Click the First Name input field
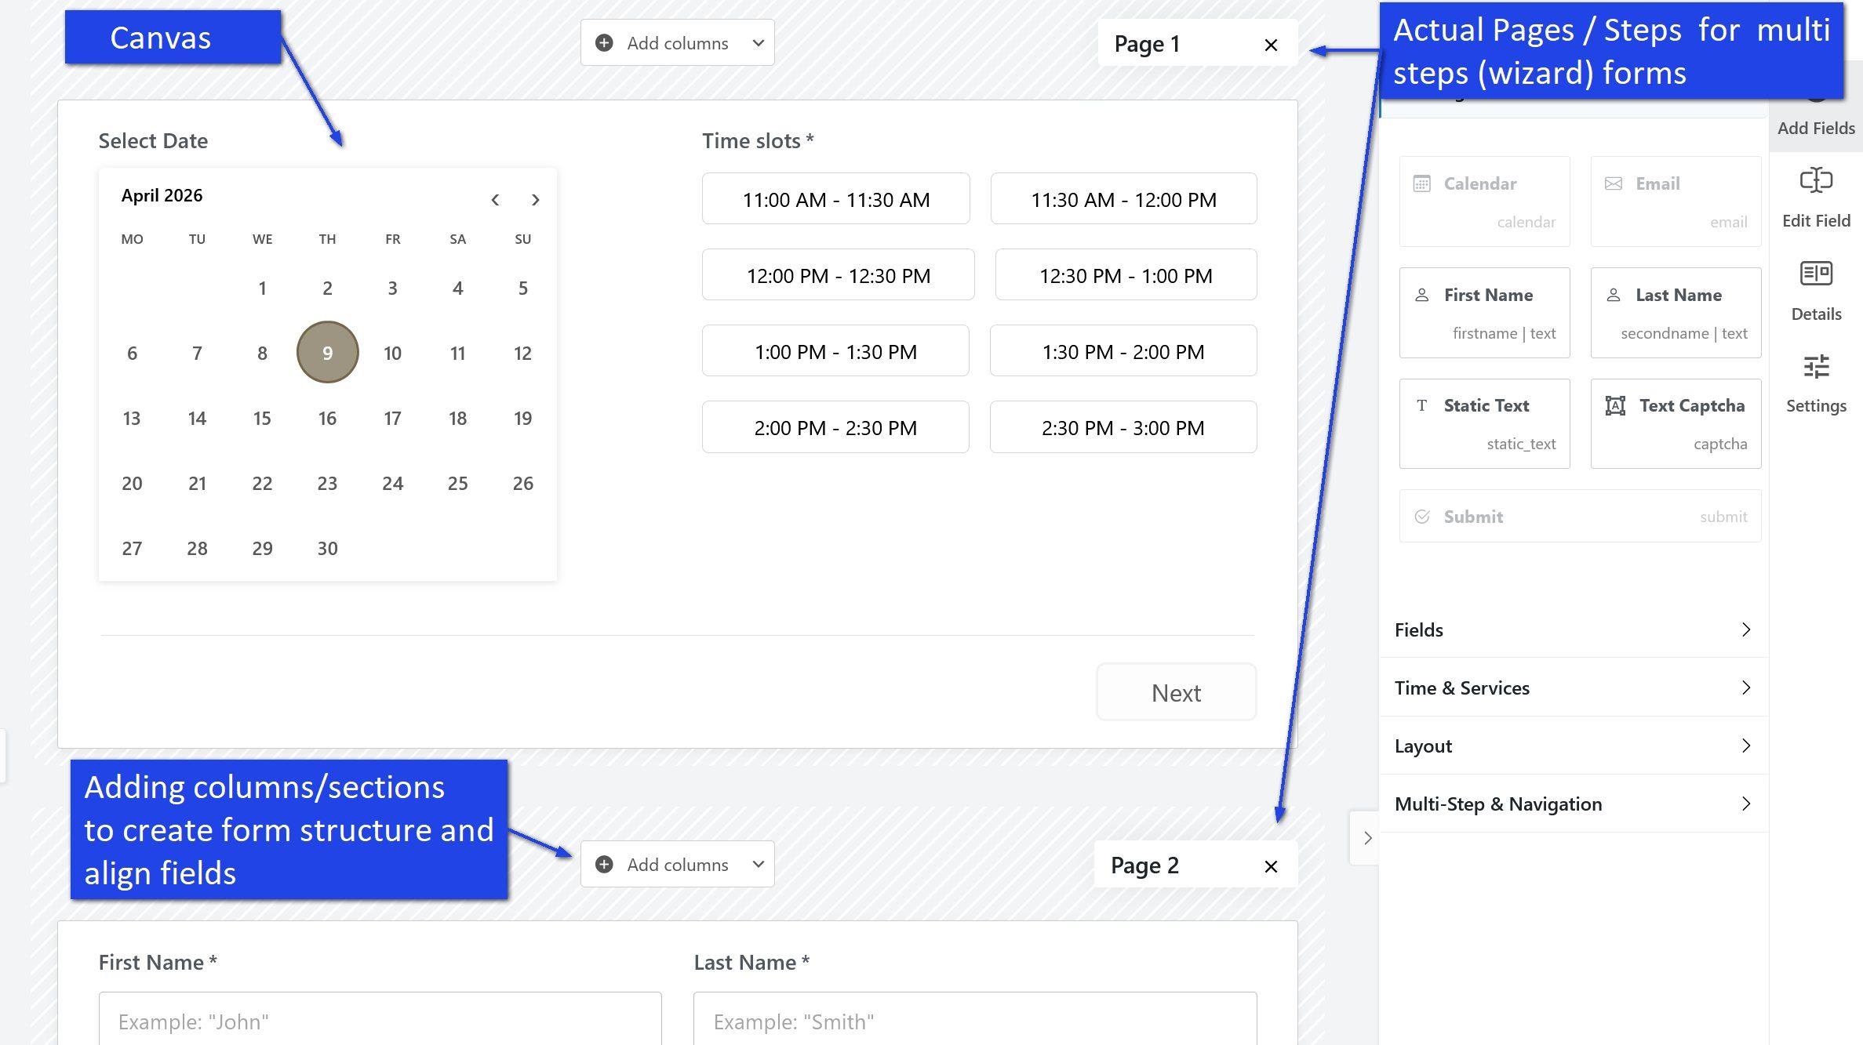 [380, 1021]
